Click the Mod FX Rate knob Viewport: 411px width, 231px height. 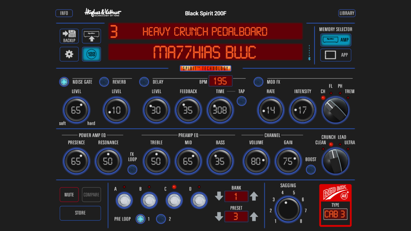[x=271, y=110]
